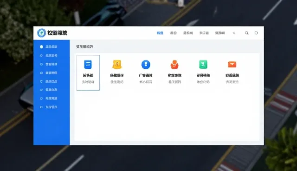
Task: Open search with the magnifying glass icon
Action: tap(246, 33)
